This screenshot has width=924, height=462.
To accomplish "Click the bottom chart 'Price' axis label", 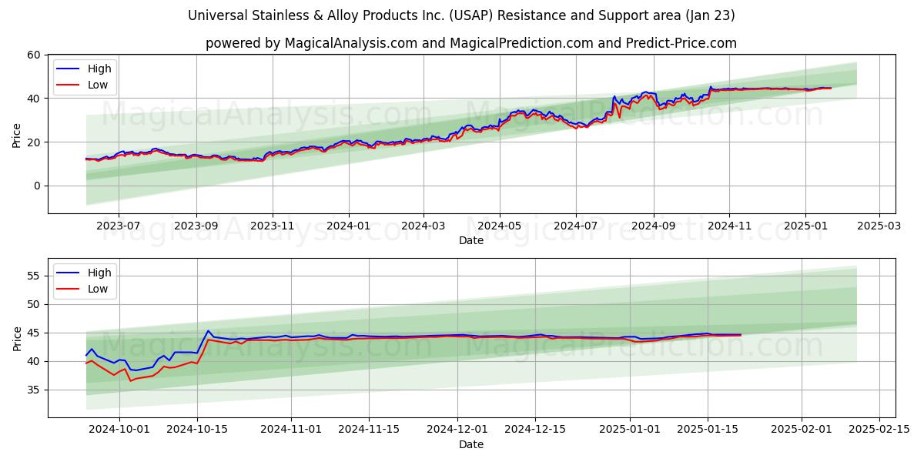I will tap(17, 337).
